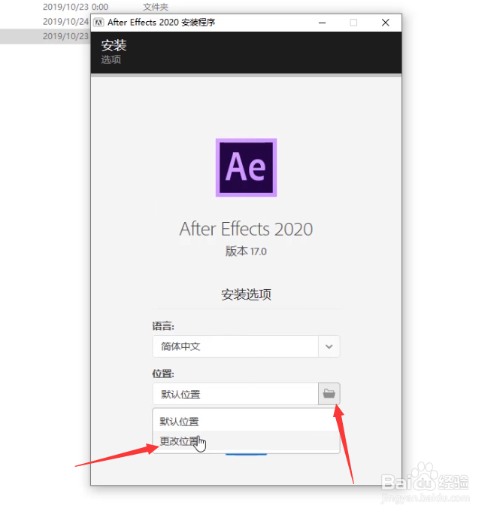Click the 安装选项 heading
Viewport: 497px width, 515px height.
point(246,294)
